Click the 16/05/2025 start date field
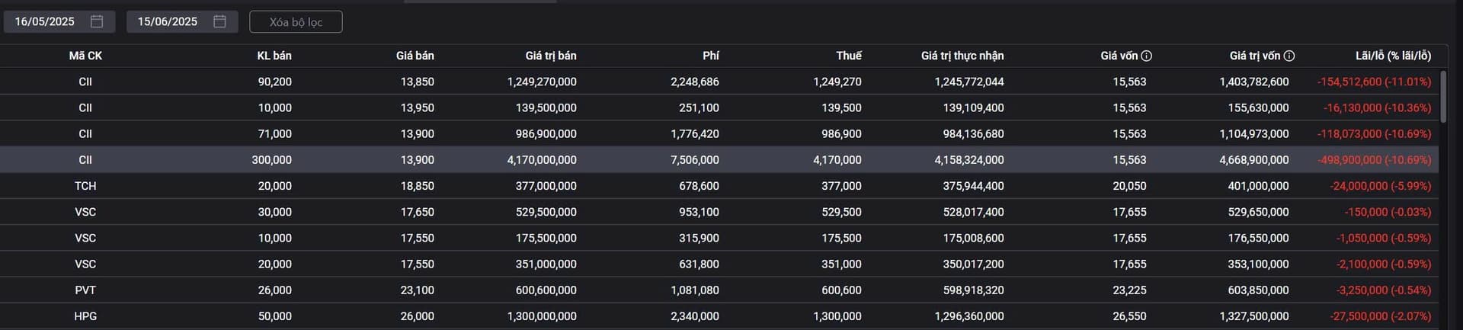This screenshot has width=1463, height=330. click(45, 21)
